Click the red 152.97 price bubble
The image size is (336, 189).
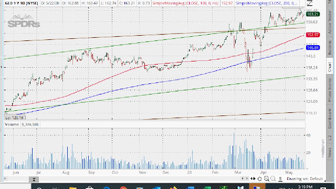[313, 35]
